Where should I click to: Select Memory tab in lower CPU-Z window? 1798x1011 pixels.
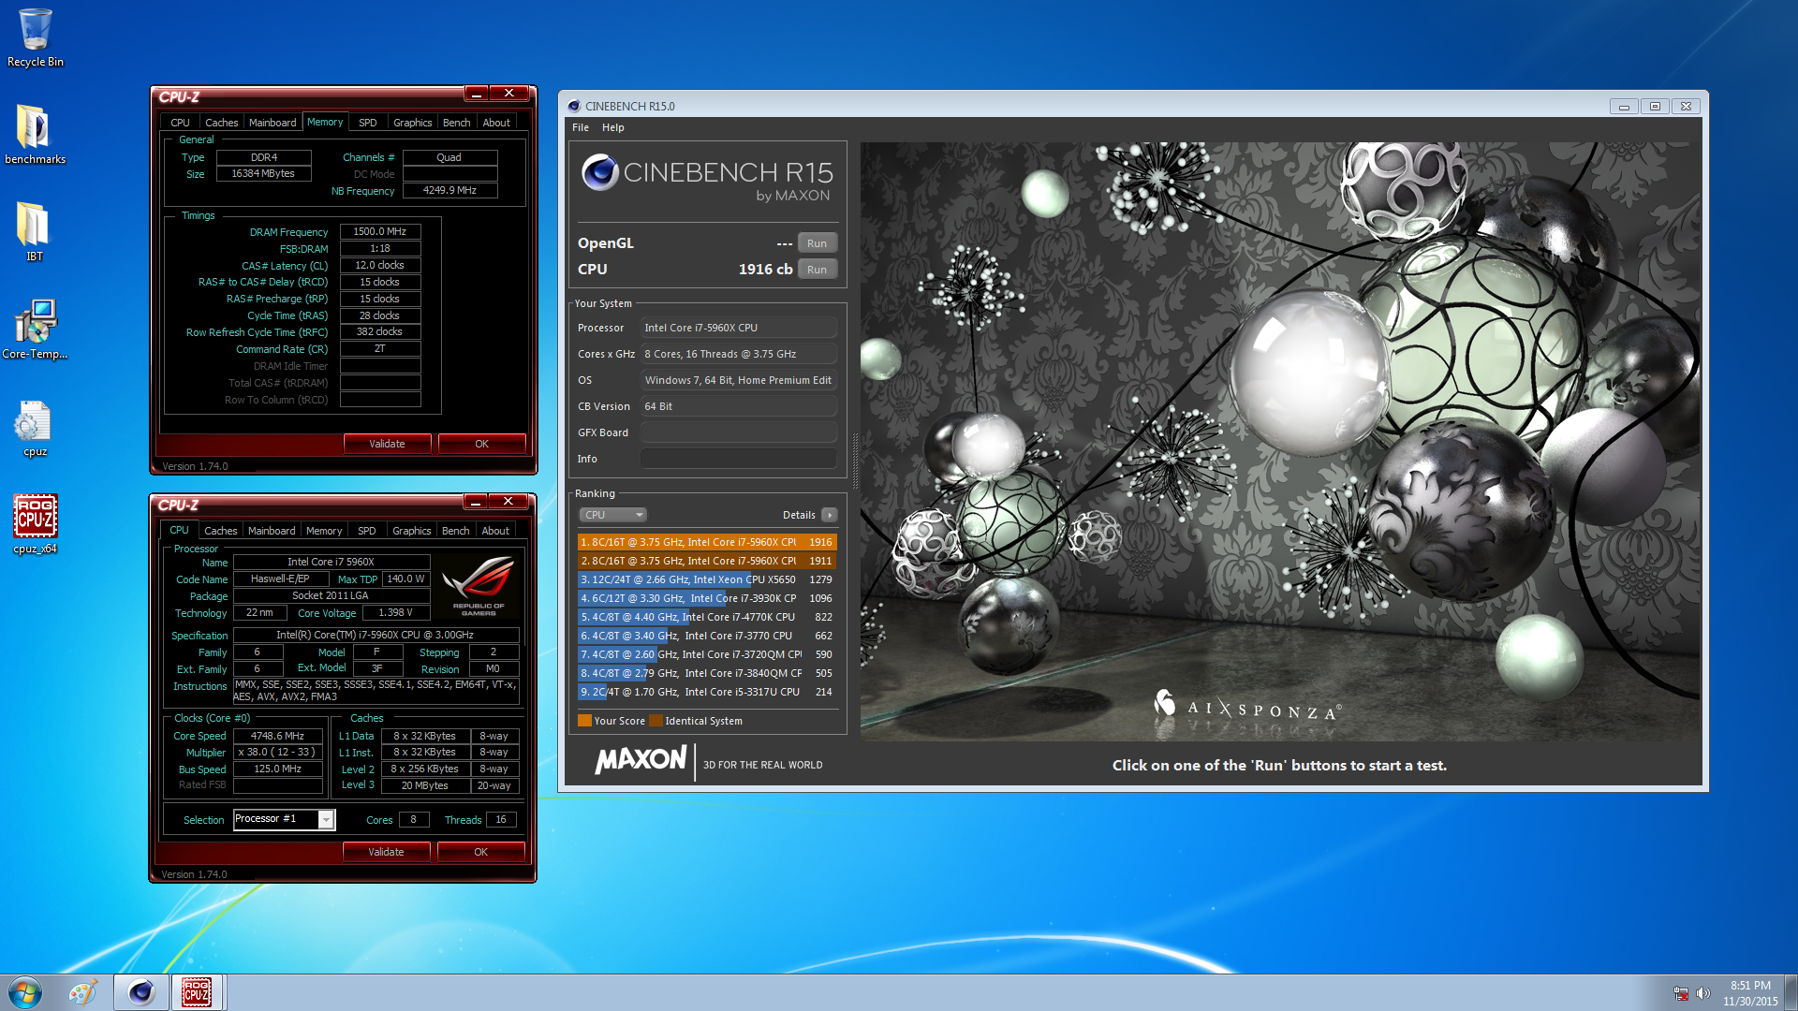click(x=324, y=531)
